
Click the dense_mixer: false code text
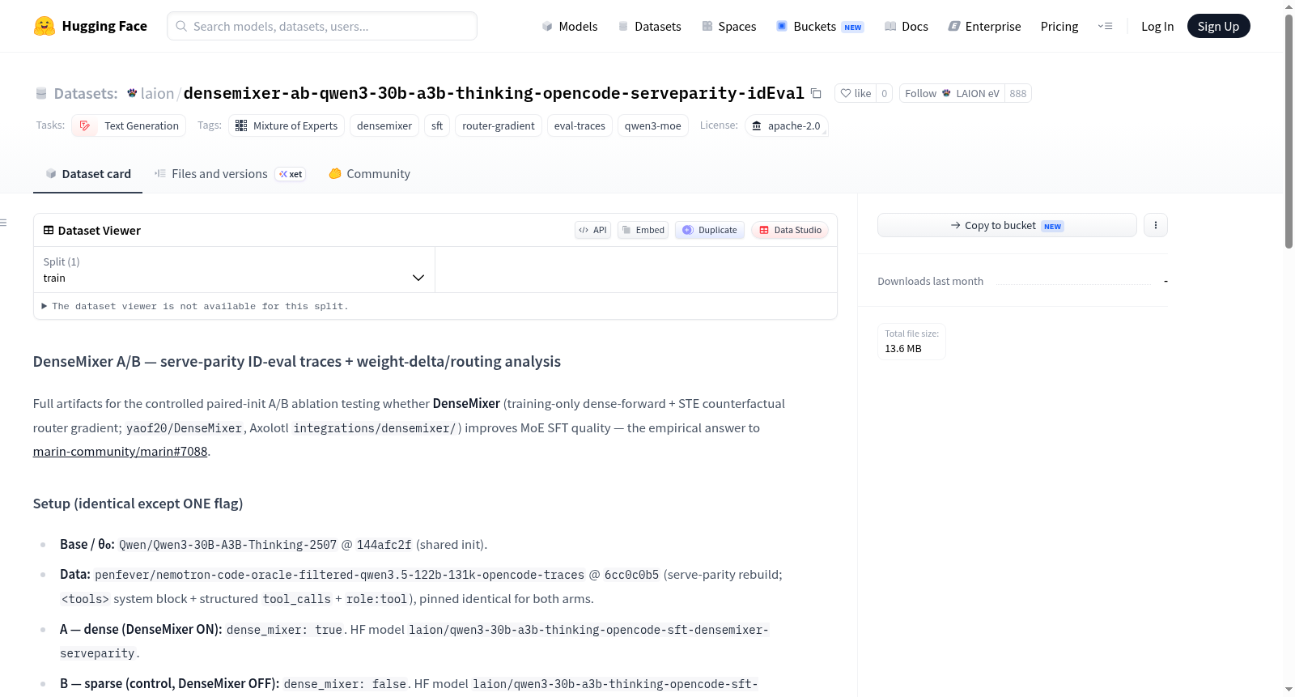click(x=345, y=684)
